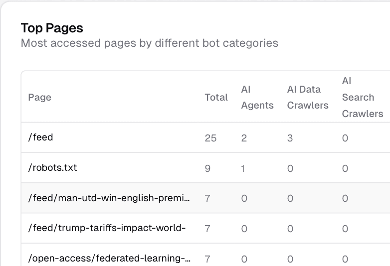Open the /feed page row
This screenshot has width=390, height=266.
coord(41,137)
